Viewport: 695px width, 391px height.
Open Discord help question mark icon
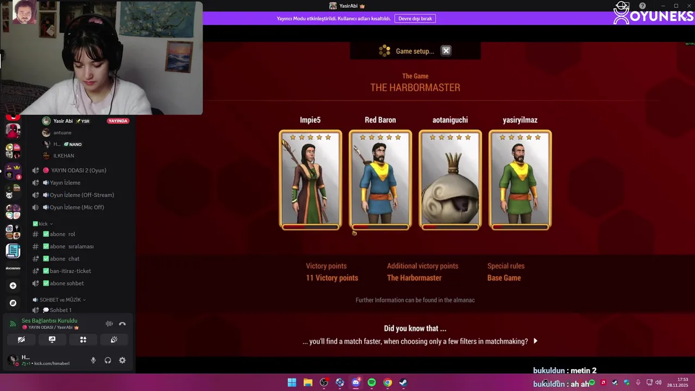tap(642, 6)
